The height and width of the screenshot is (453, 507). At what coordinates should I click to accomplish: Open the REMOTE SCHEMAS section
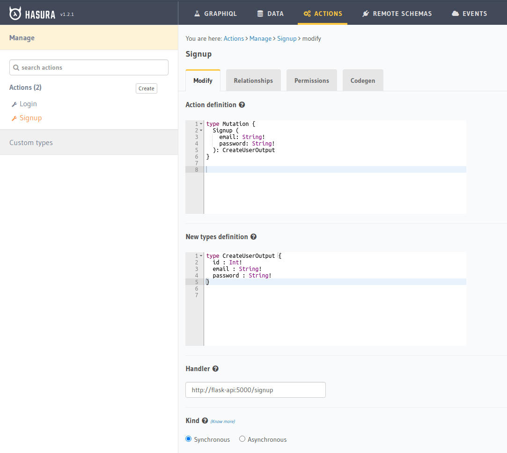[x=397, y=13]
